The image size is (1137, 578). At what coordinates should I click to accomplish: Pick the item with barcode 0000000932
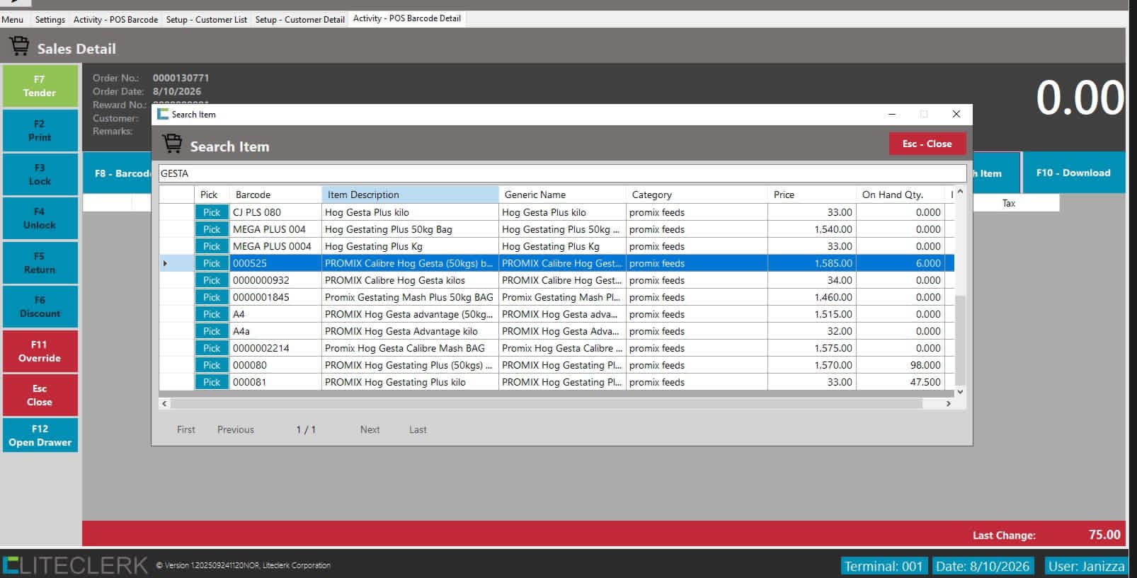coord(212,280)
